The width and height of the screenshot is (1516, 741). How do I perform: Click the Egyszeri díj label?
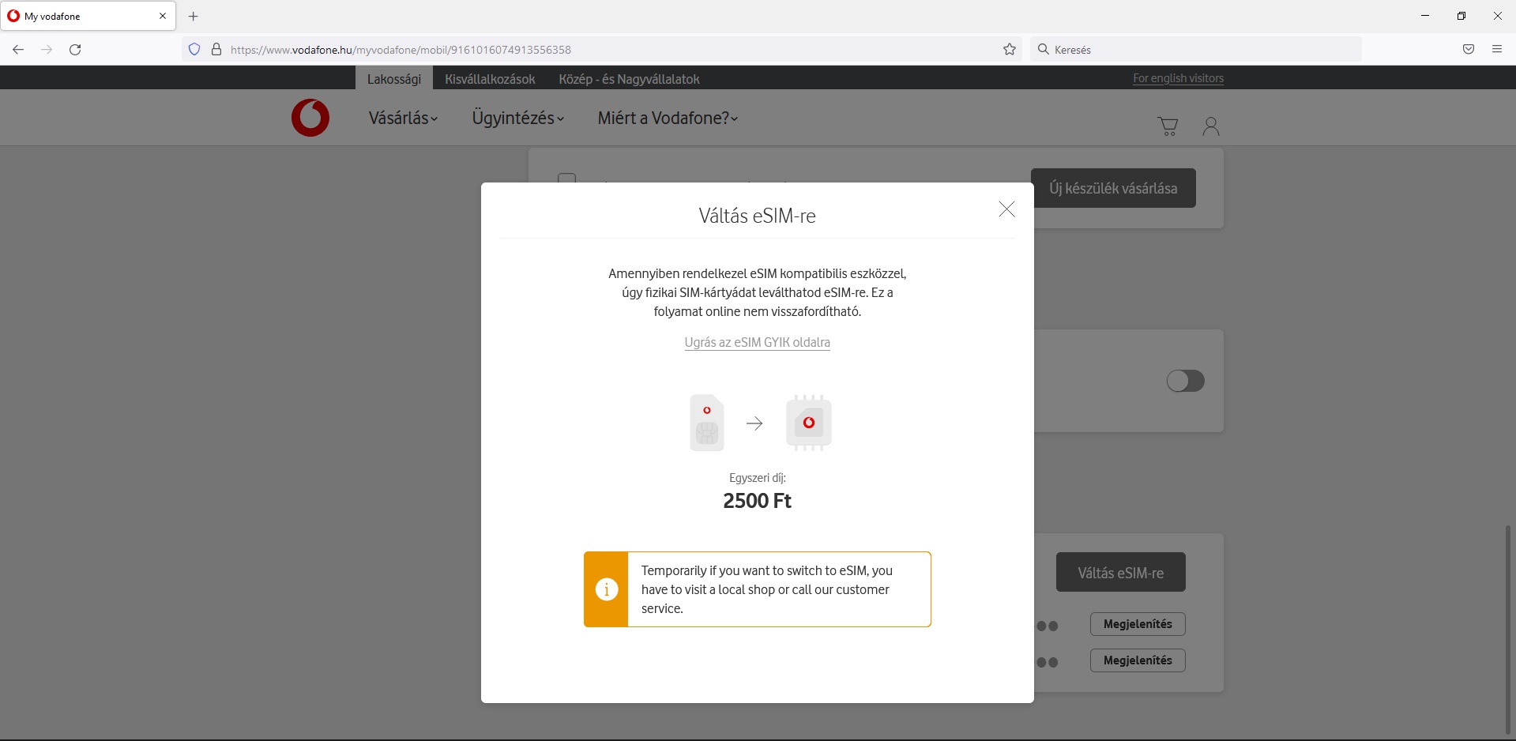(757, 478)
